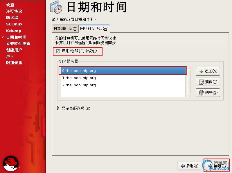Click NTP list scrollbar up arrow

tap(189, 69)
